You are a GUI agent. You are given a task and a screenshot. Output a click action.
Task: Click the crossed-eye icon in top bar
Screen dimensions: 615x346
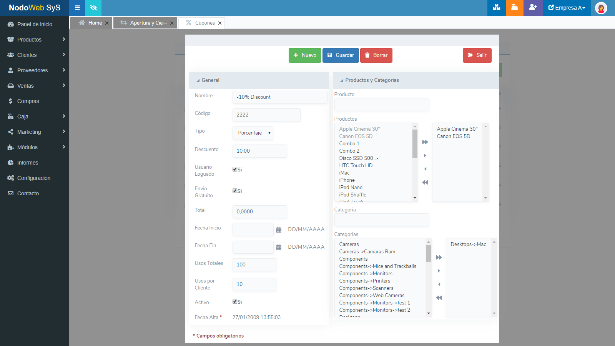click(x=93, y=8)
